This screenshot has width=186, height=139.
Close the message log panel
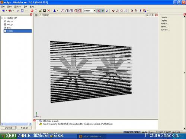point(35,120)
